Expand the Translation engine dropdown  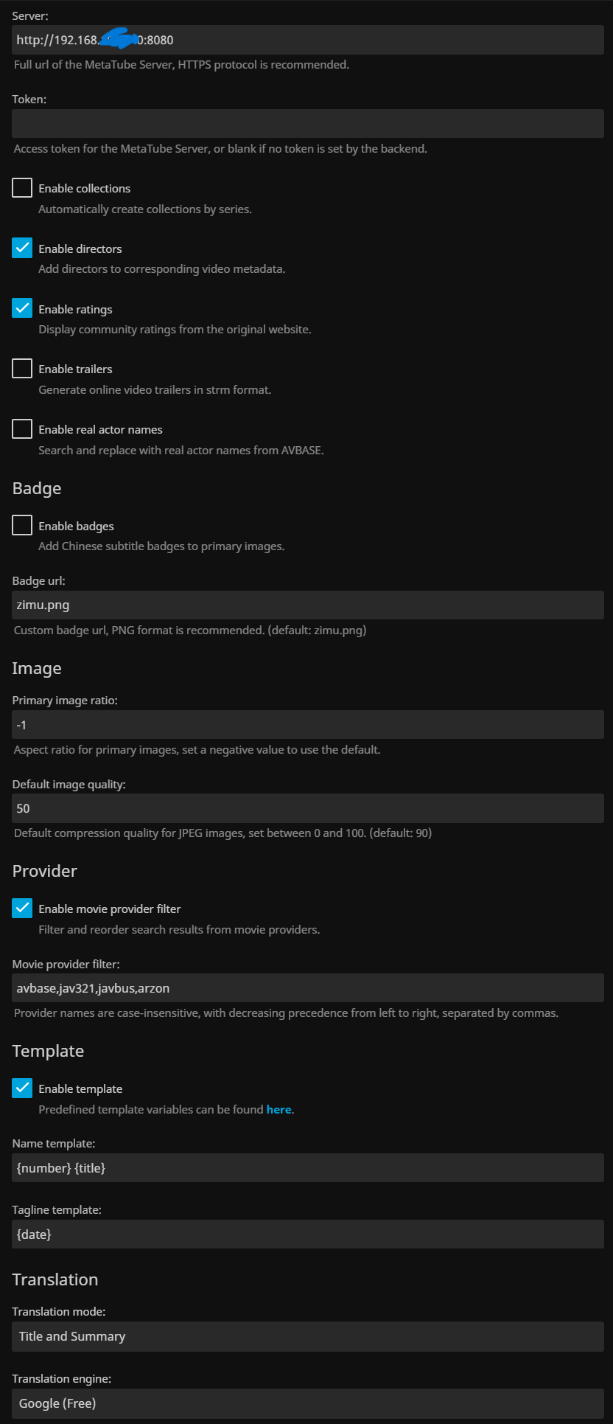pos(307,1403)
